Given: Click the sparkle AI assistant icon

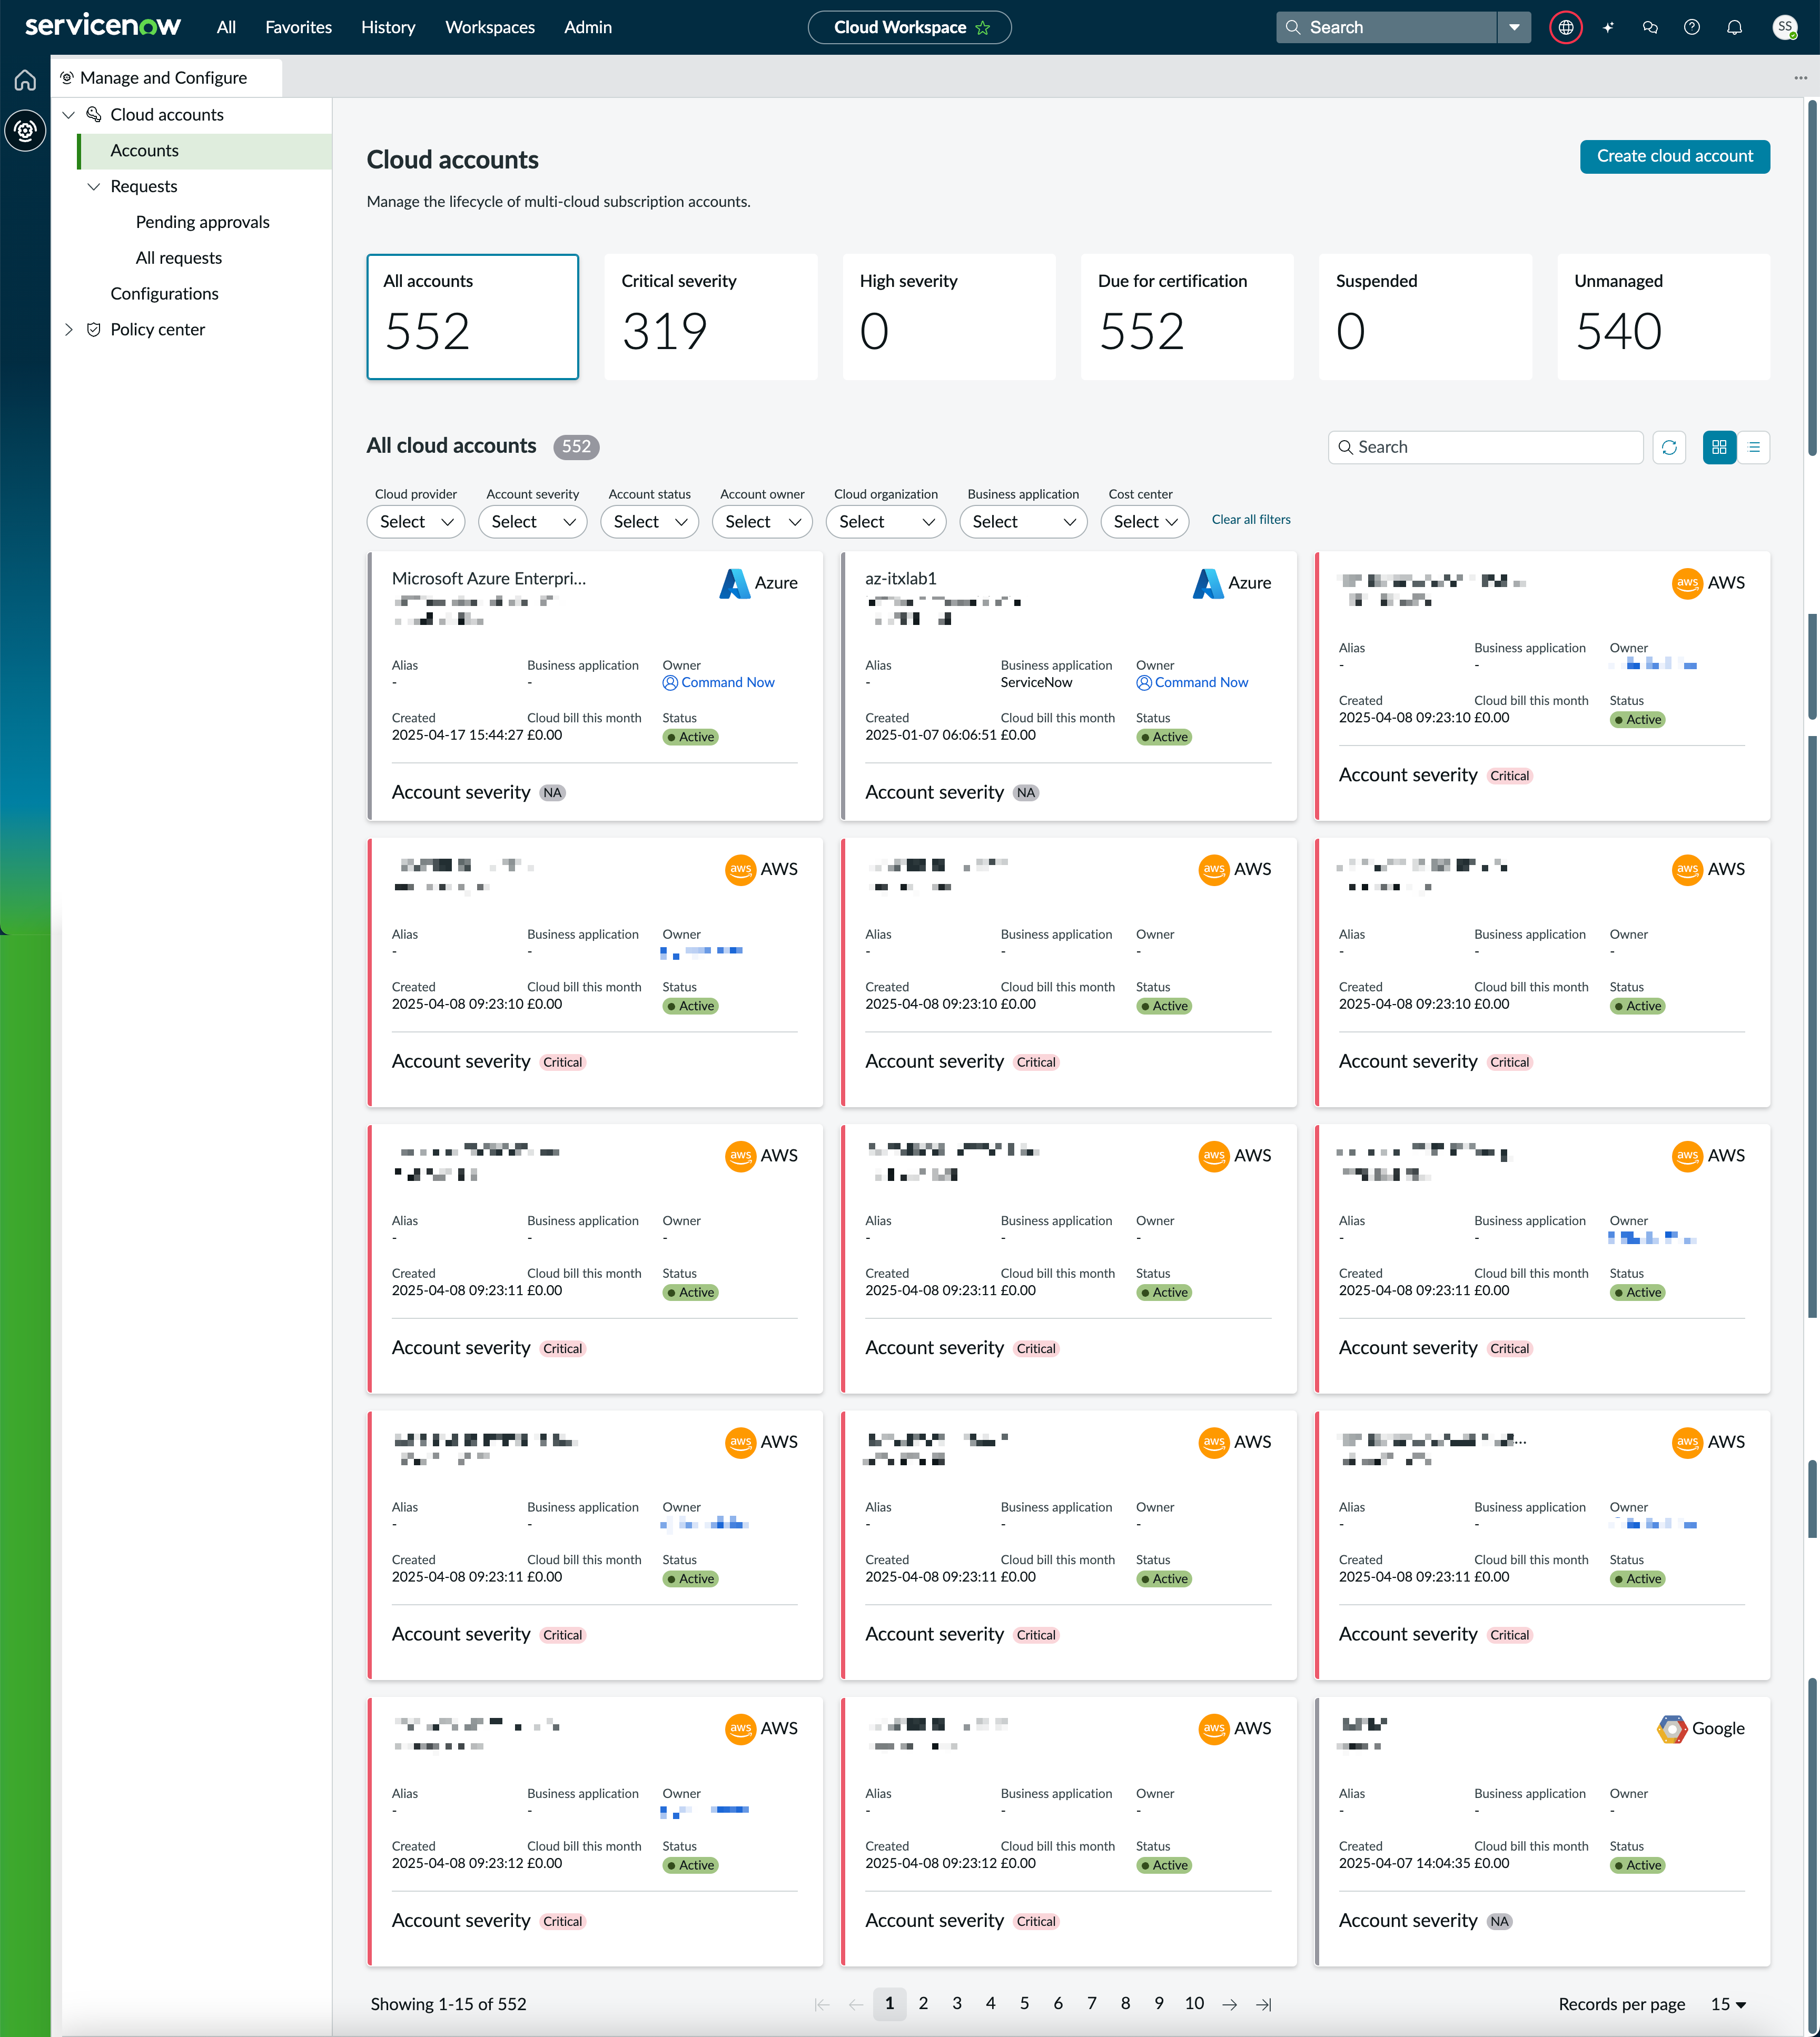Looking at the screenshot, I should click(1608, 27).
